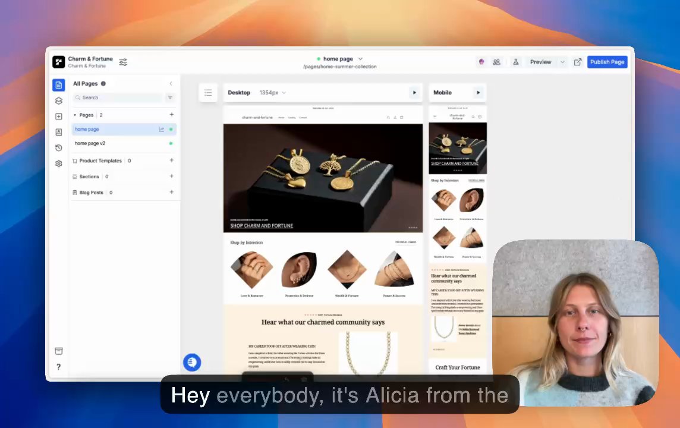Open the blue chat bubble button

coord(192,362)
